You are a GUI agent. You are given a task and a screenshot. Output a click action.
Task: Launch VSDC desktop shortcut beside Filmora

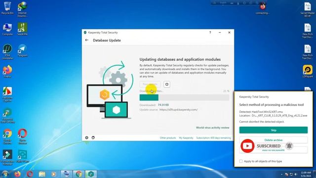[x=22, y=156]
